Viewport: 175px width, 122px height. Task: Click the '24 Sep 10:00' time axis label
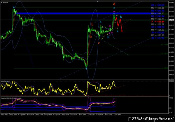click(x=13, y=115)
